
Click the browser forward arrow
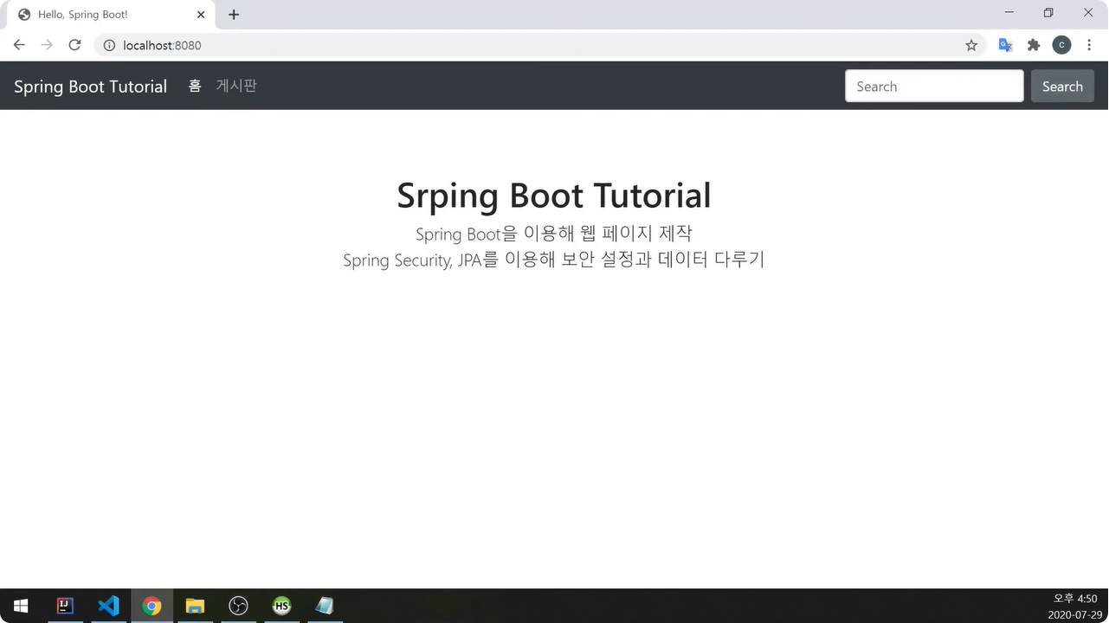(x=47, y=45)
